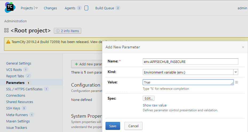Click the warning triangle in the notification banner
The image size is (248, 132).
click(x=8, y=42)
